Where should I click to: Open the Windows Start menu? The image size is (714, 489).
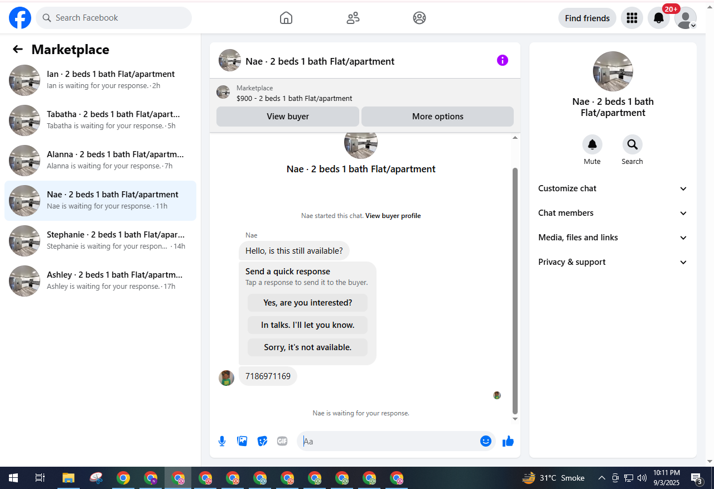pyautogui.click(x=13, y=478)
